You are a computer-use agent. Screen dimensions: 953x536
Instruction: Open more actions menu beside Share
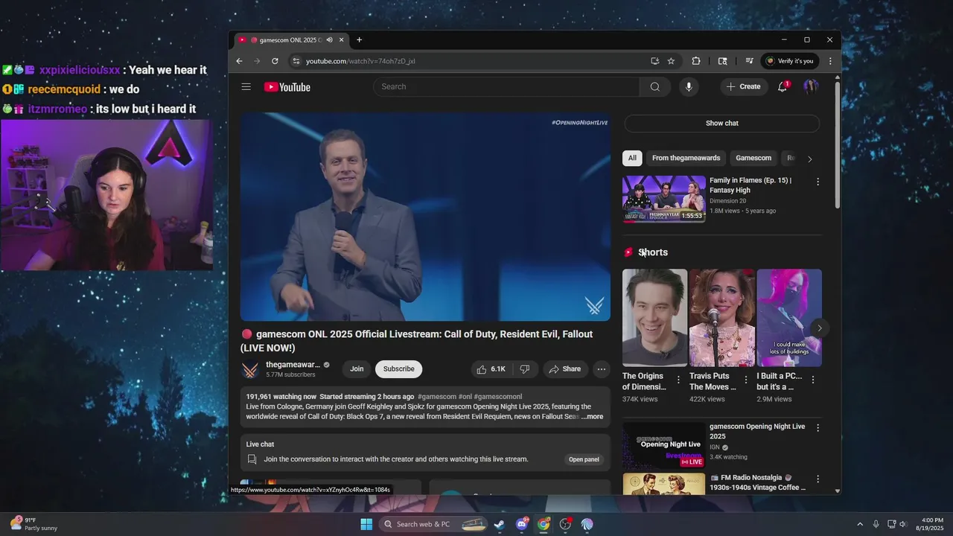[602, 369]
